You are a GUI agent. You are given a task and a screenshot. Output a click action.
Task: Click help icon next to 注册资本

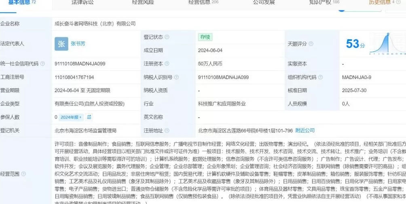167,64
